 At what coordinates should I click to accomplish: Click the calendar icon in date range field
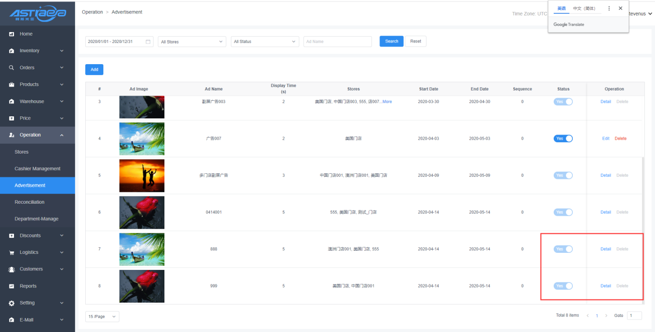[x=148, y=42]
